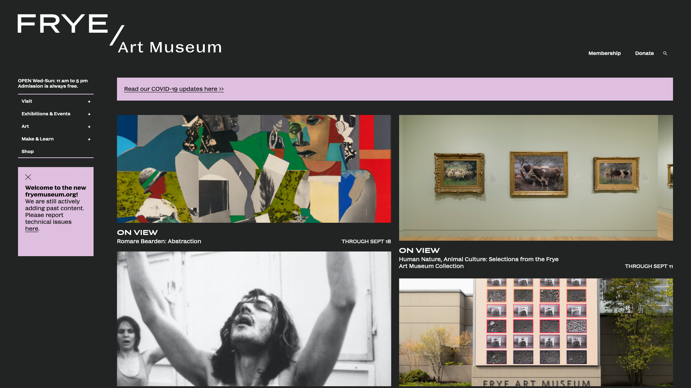Click 'Welcome to the new fryemuseum.org!' heading
The width and height of the screenshot is (691, 388).
(56, 191)
